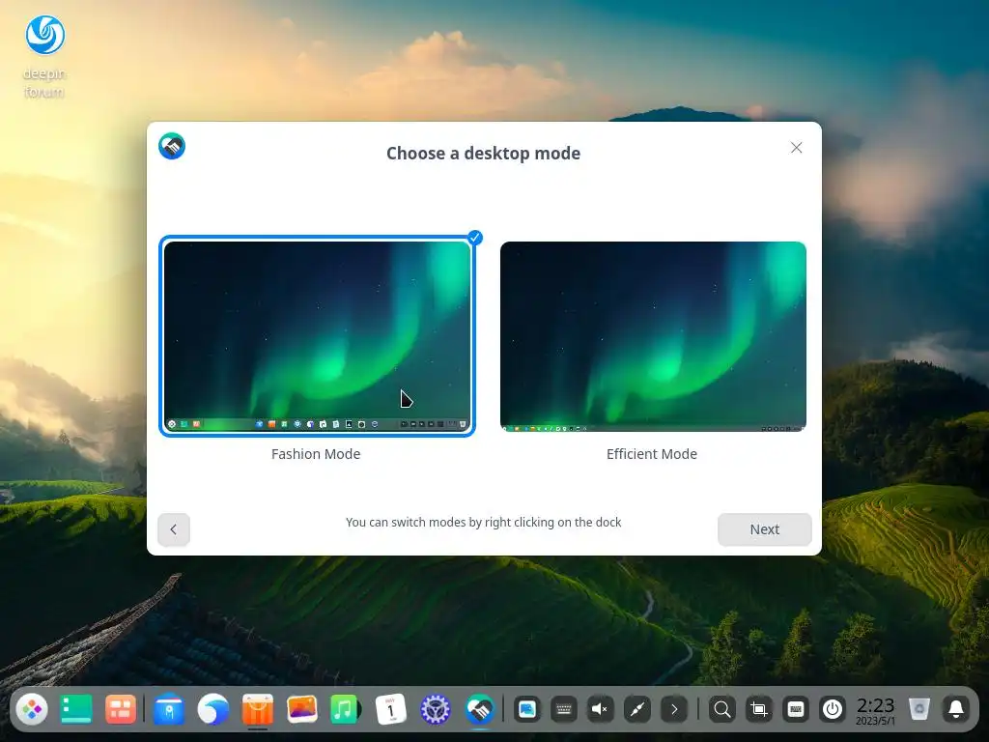Click the power button in the dock
989x742 pixels.
[x=833, y=710]
